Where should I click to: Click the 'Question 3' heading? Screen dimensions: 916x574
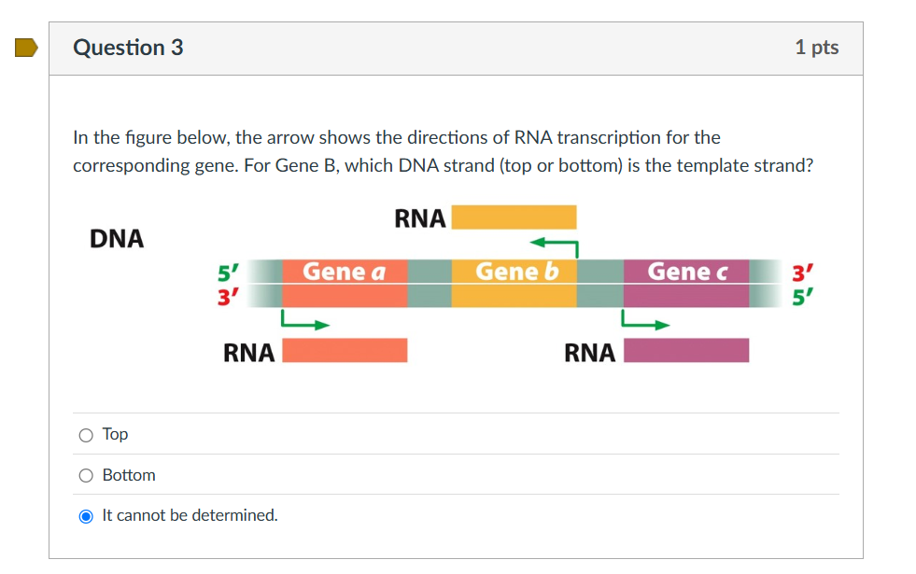(x=128, y=48)
